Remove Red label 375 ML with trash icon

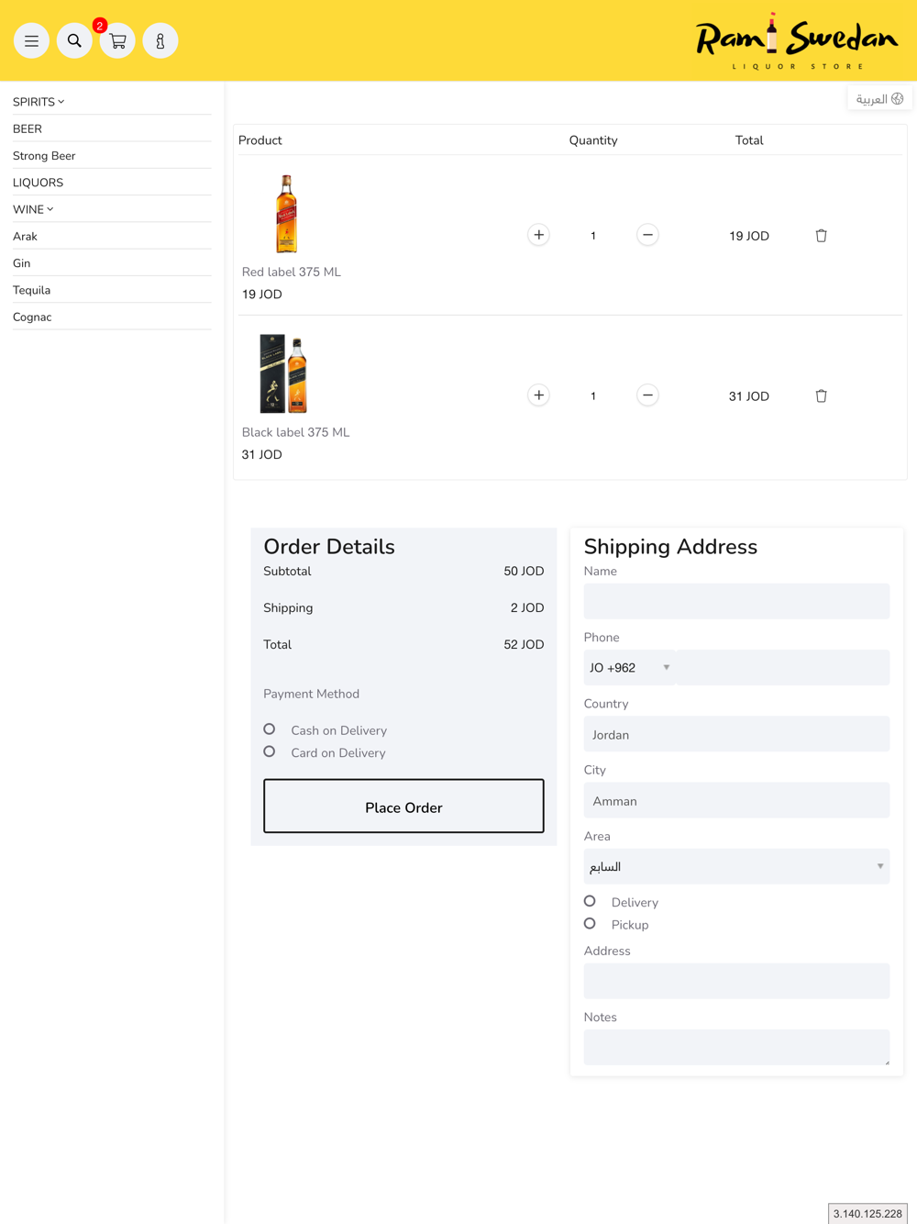pyautogui.click(x=821, y=236)
